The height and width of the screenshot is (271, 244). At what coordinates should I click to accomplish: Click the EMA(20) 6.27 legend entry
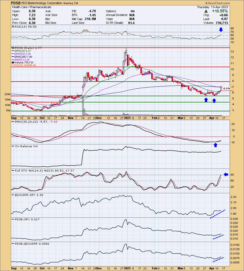(x=21, y=51)
